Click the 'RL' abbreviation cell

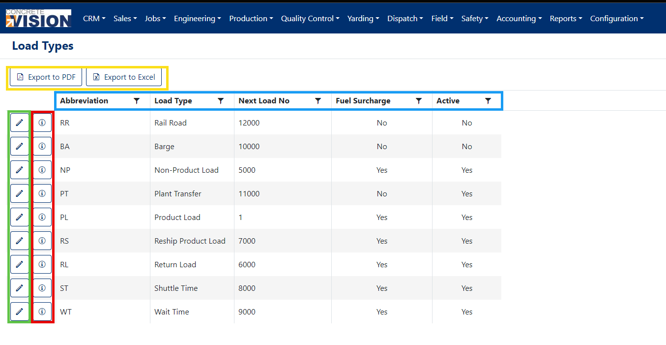click(103, 265)
